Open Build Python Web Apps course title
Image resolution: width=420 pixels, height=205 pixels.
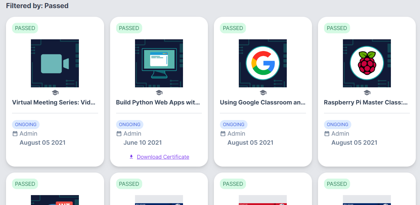[158, 102]
